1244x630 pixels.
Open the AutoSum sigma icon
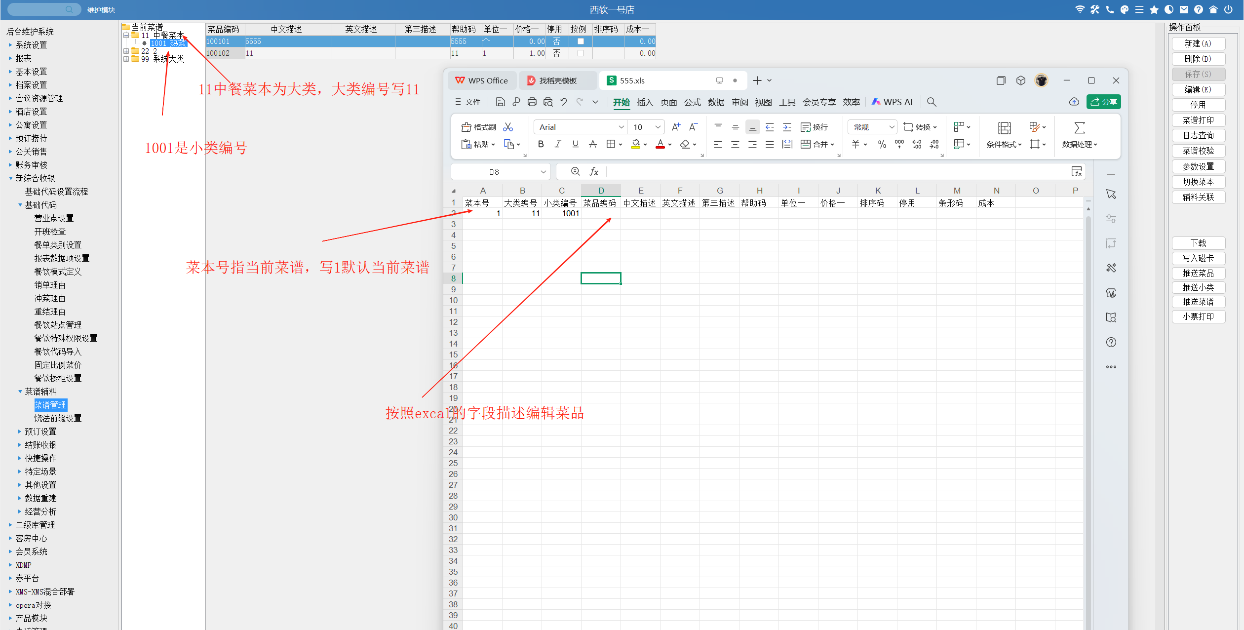coord(1079,128)
